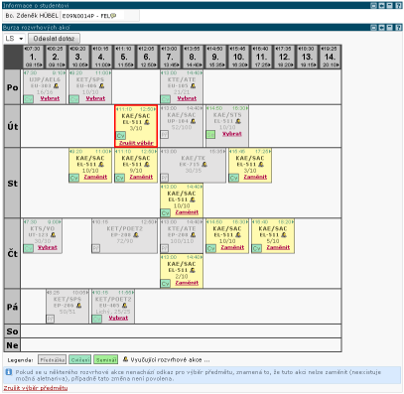Click teacher icon in red-bordered Tuesday KAE/SAC cell
Viewport: 404px width, 394px height.
[x=147, y=122]
